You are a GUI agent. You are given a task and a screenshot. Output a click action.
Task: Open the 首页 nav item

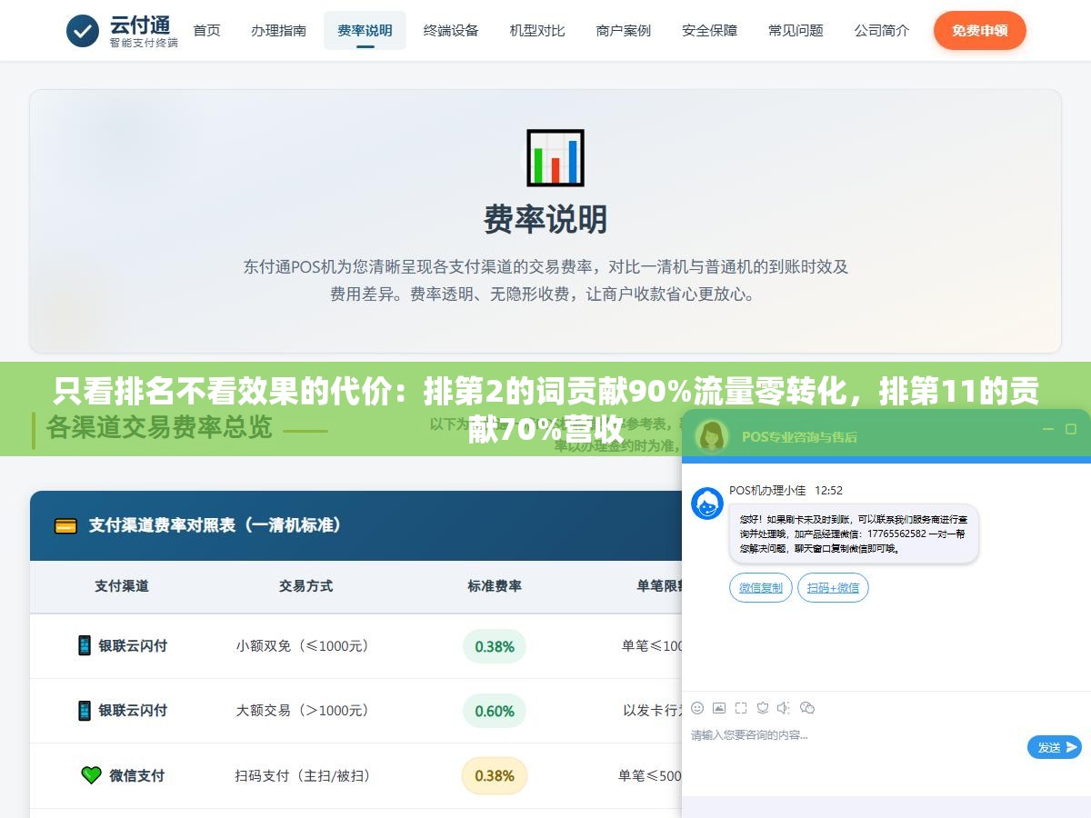(206, 30)
